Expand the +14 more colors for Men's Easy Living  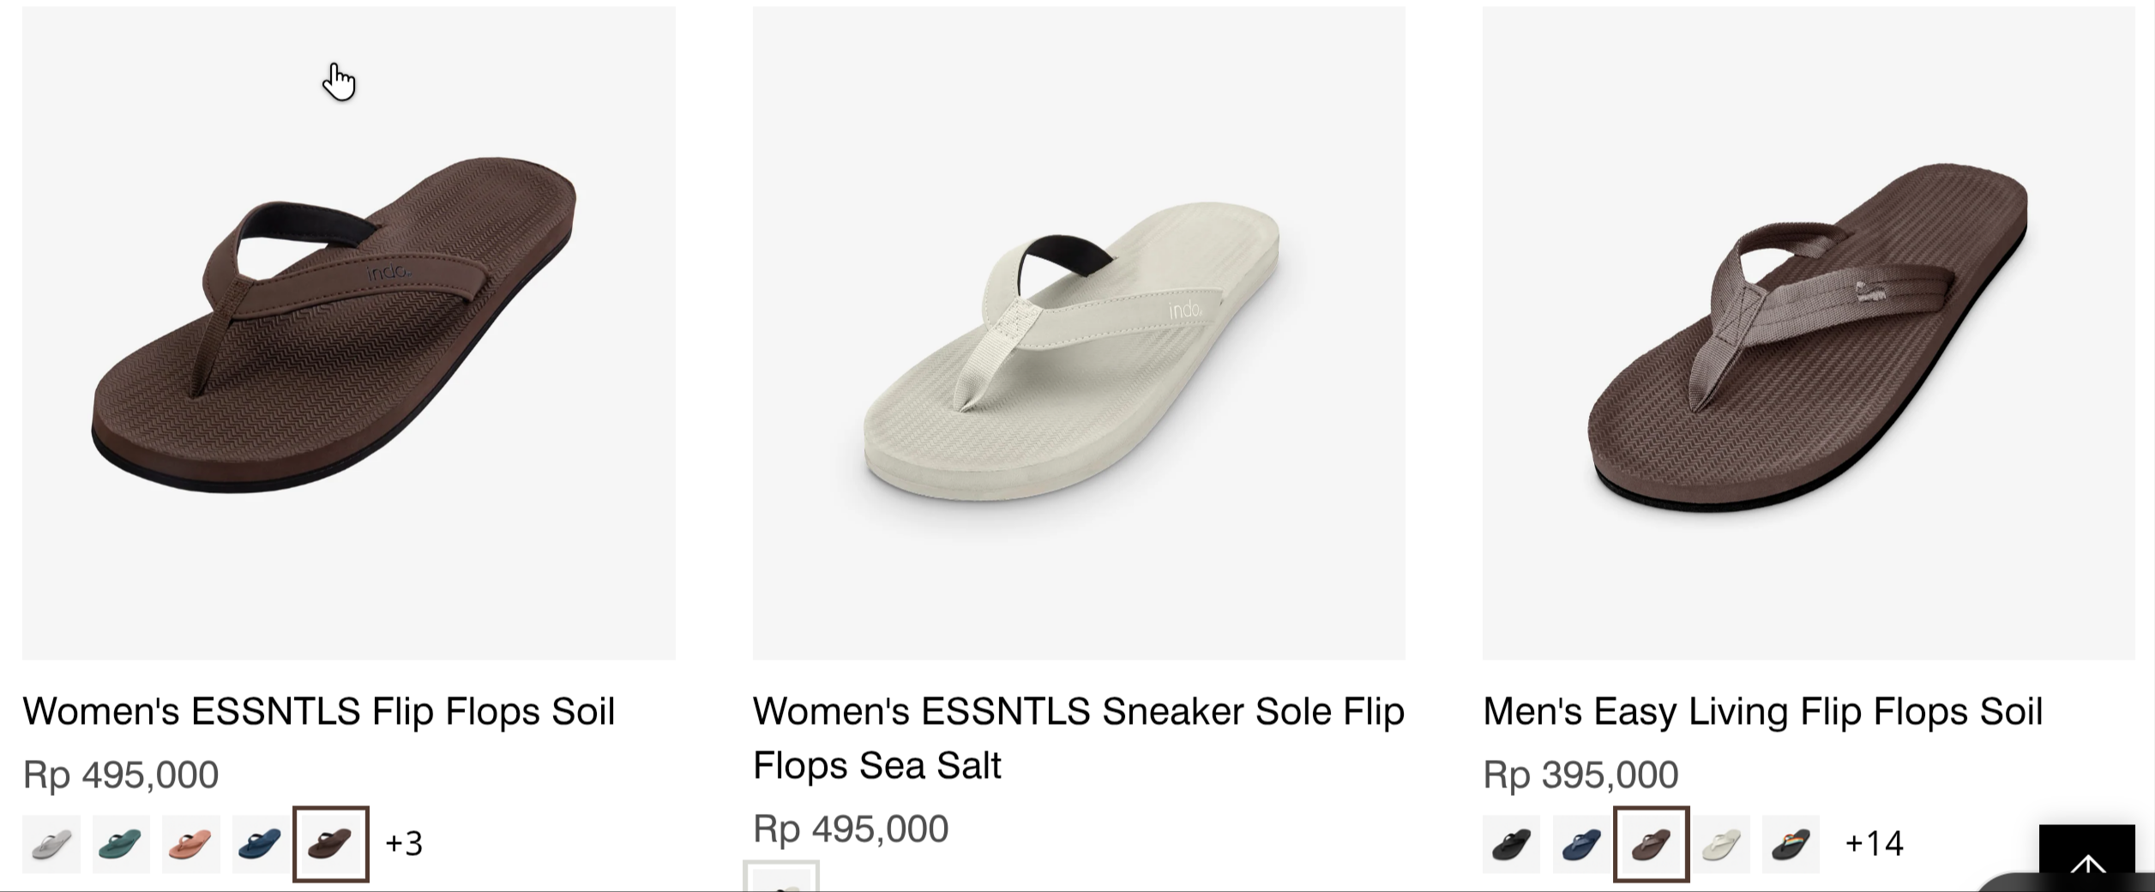[1874, 844]
